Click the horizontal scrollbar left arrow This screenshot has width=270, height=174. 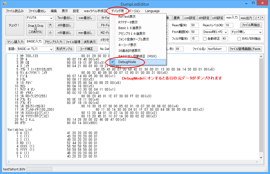click(9, 162)
